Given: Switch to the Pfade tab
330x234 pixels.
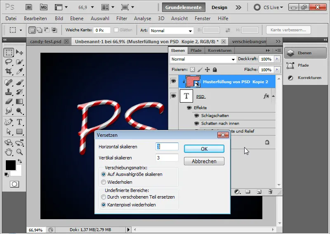Looking at the screenshot, I should point(196,50).
